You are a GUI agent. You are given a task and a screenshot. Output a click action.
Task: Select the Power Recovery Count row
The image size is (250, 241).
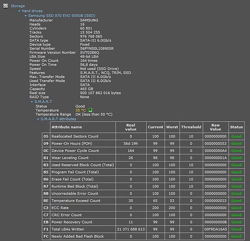pyautogui.click(x=143, y=222)
